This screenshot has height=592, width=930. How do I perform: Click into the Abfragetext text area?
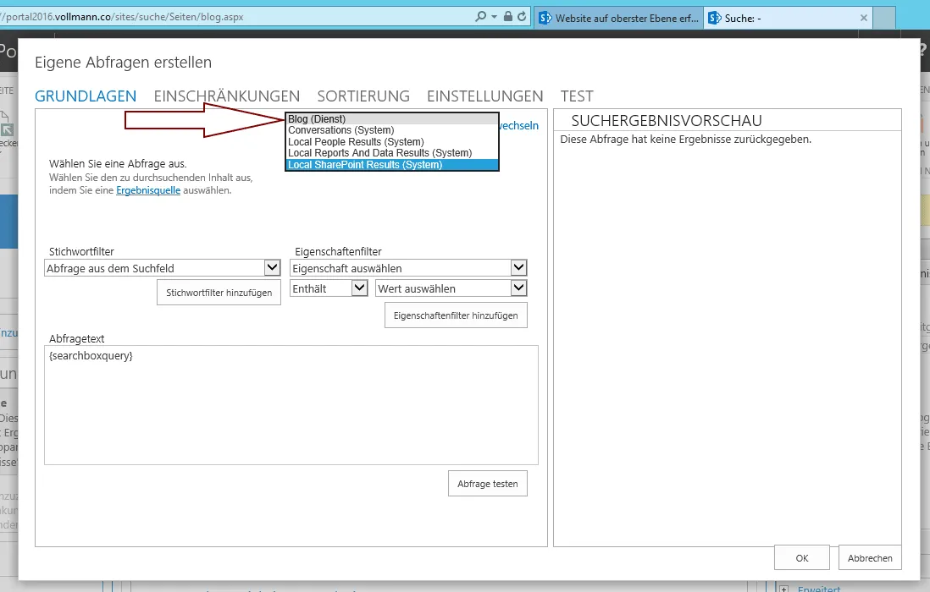point(291,405)
